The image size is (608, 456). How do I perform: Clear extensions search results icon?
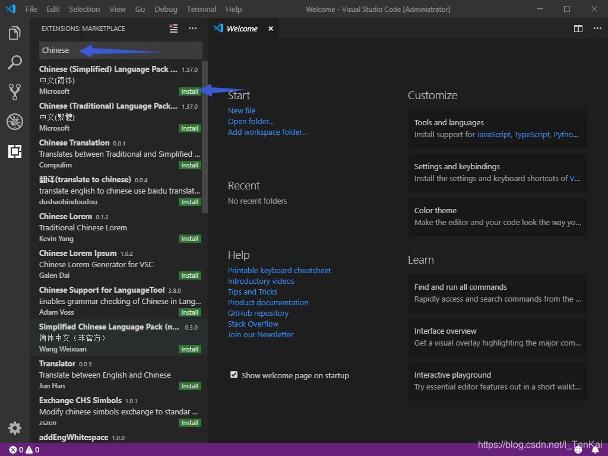tap(173, 28)
